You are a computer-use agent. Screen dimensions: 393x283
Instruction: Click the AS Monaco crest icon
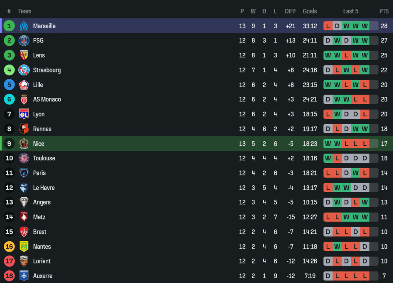[x=24, y=100]
